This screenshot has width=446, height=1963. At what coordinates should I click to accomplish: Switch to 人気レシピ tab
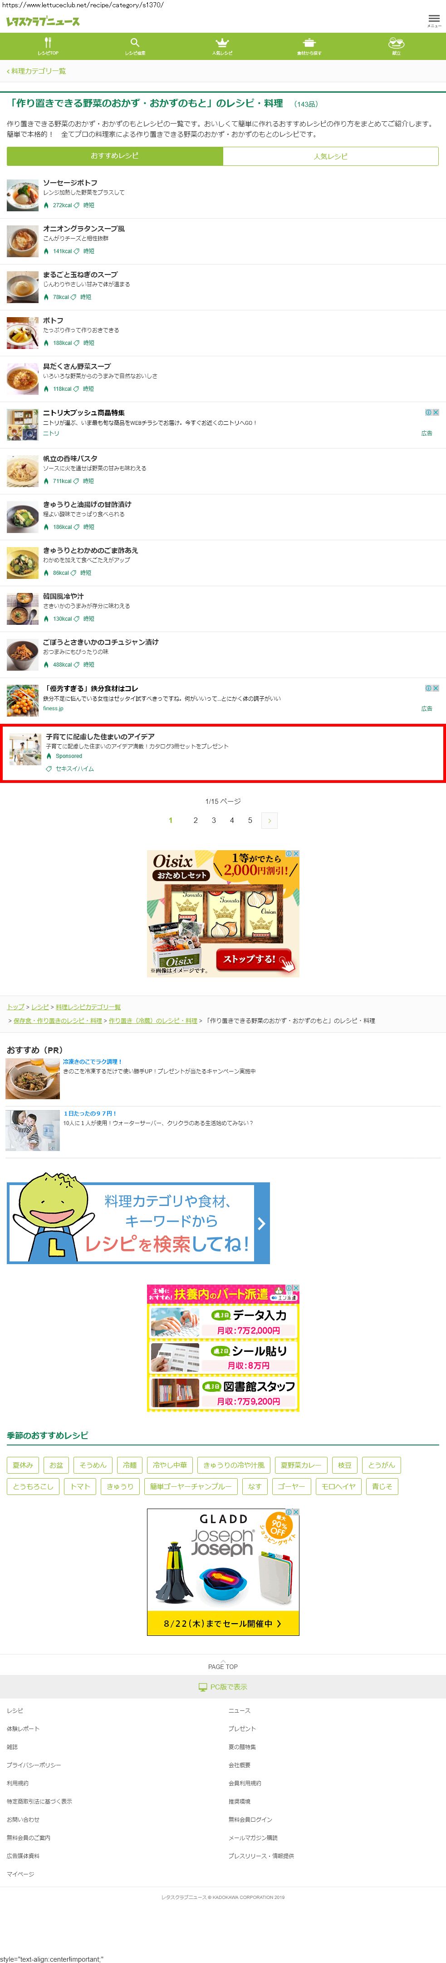330,156
